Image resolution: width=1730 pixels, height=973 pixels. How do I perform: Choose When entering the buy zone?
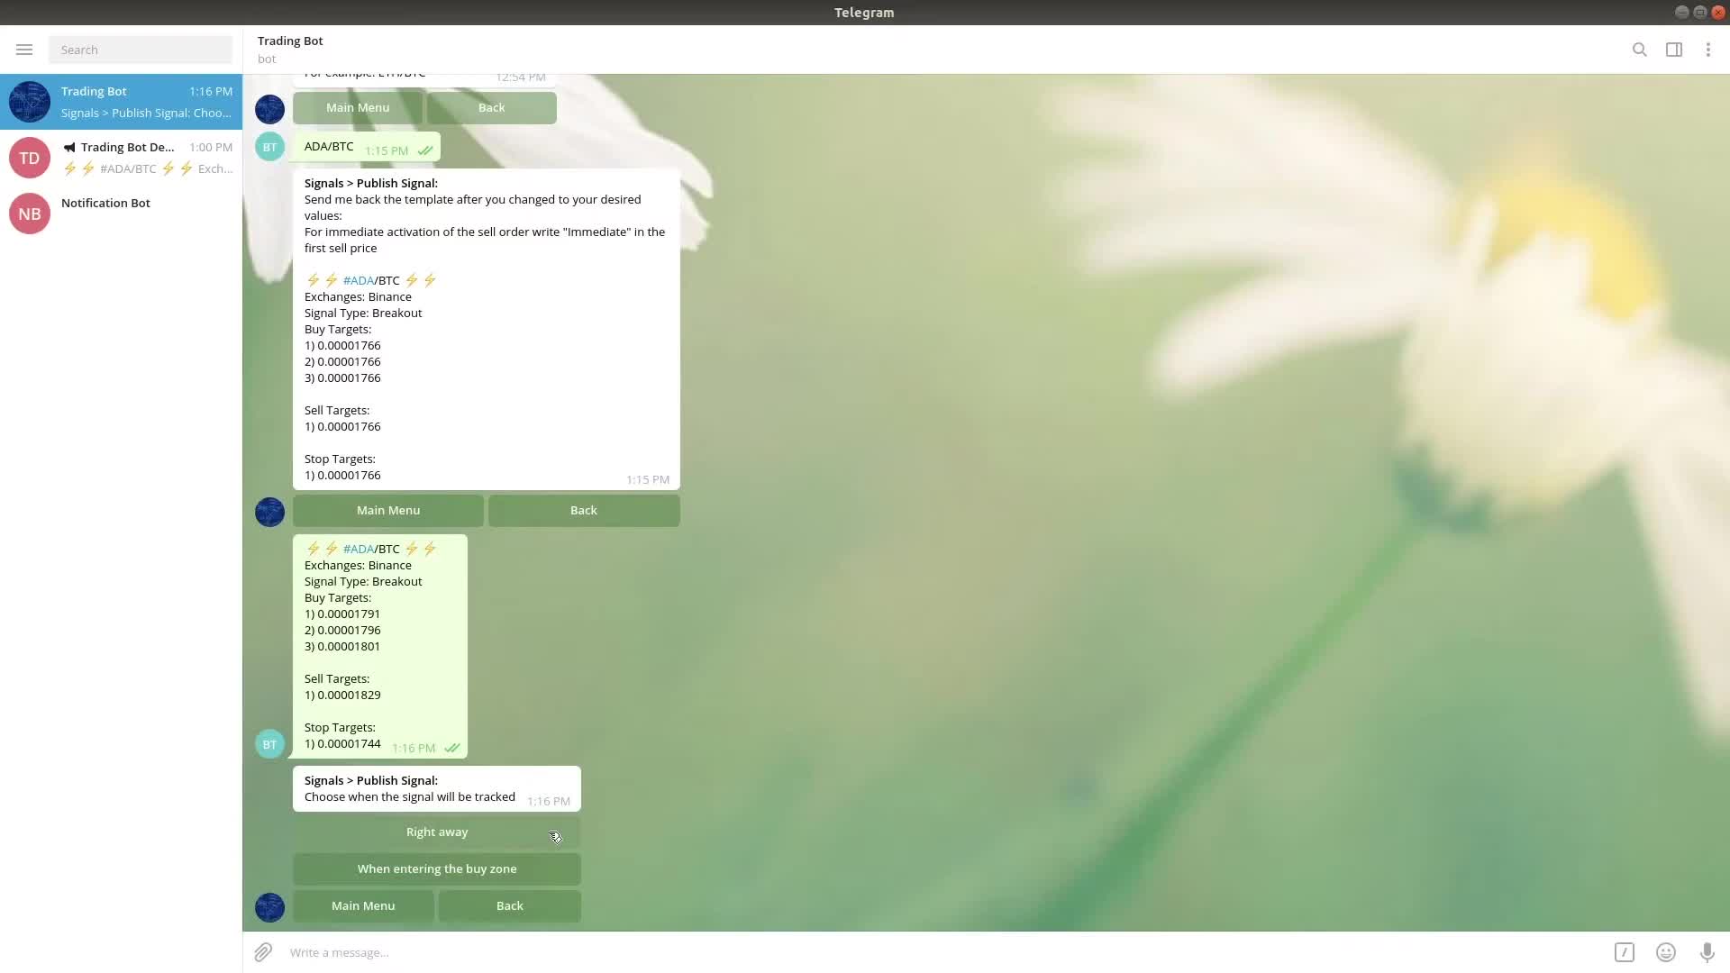pos(437,868)
